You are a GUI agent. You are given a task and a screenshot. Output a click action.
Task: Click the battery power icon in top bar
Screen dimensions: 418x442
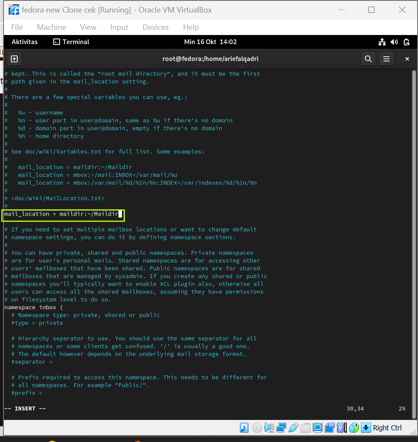coord(406,42)
